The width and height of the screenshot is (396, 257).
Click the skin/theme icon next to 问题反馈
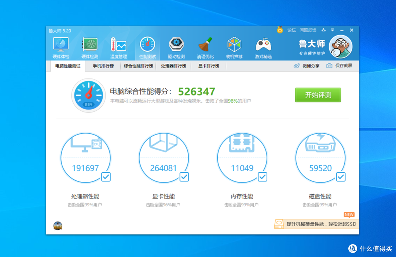pos(323,30)
